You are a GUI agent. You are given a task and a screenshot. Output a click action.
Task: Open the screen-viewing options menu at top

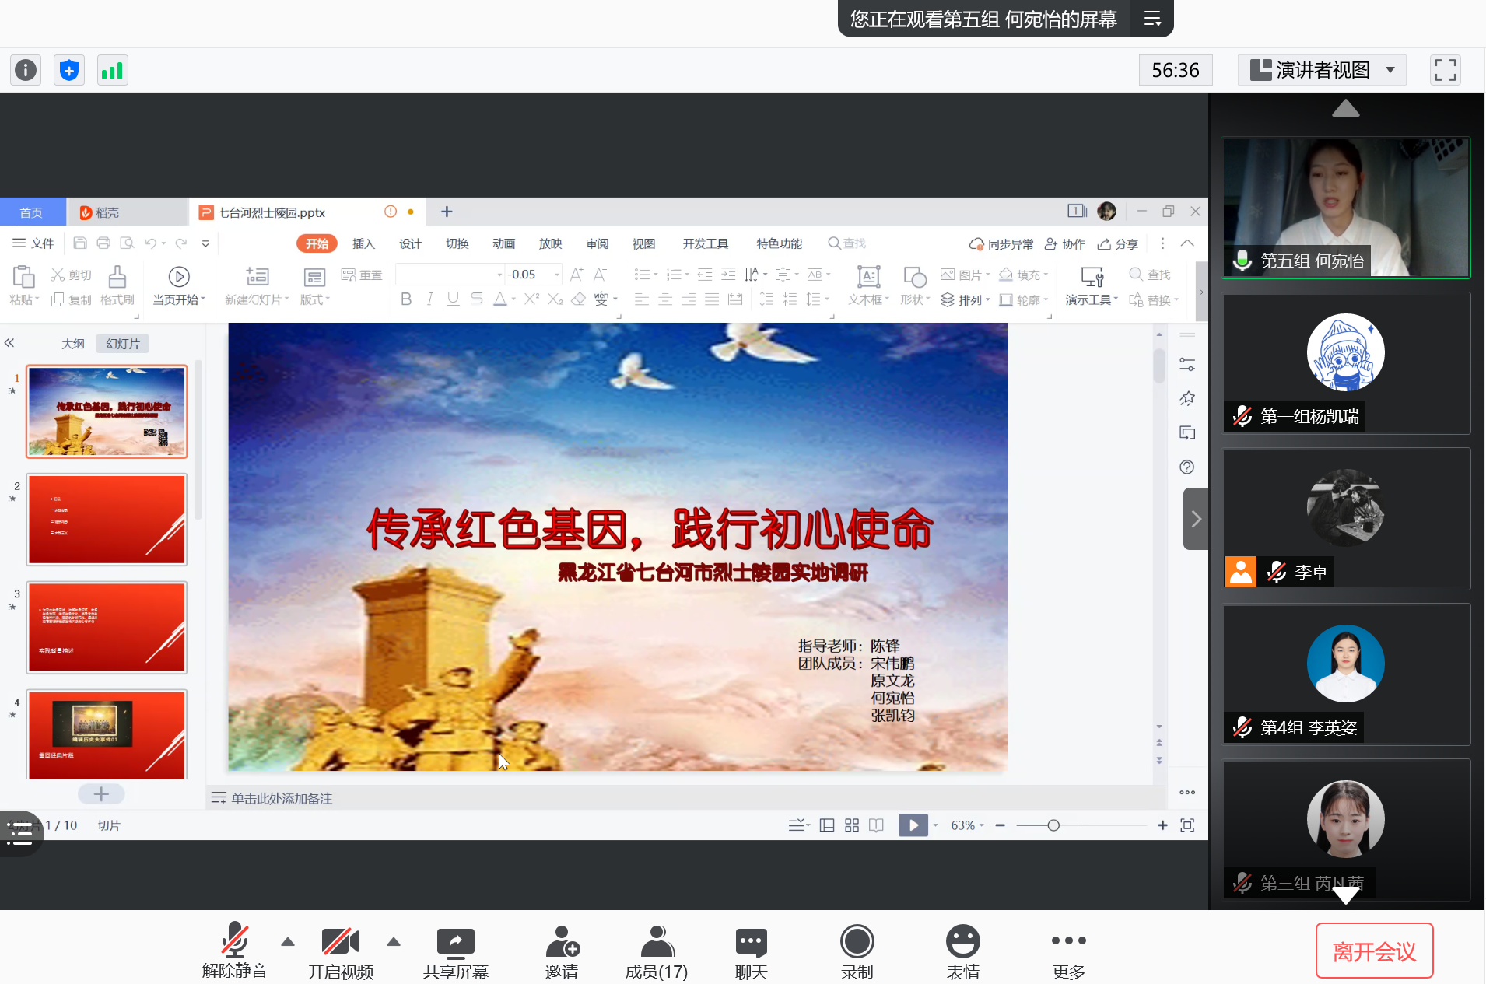1152,19
